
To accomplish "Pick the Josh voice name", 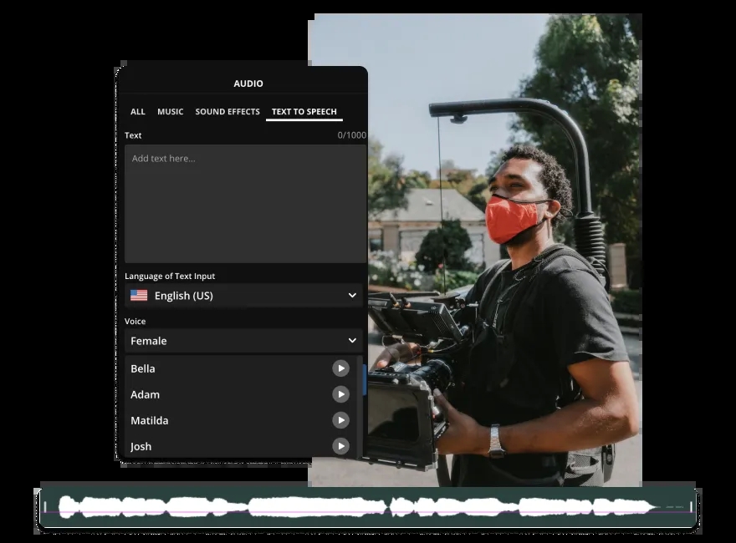I will point(141,446).
